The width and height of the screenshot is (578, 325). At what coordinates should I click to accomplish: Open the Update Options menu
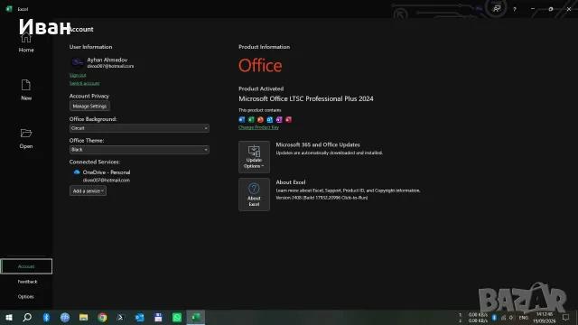tap(254, 157)
